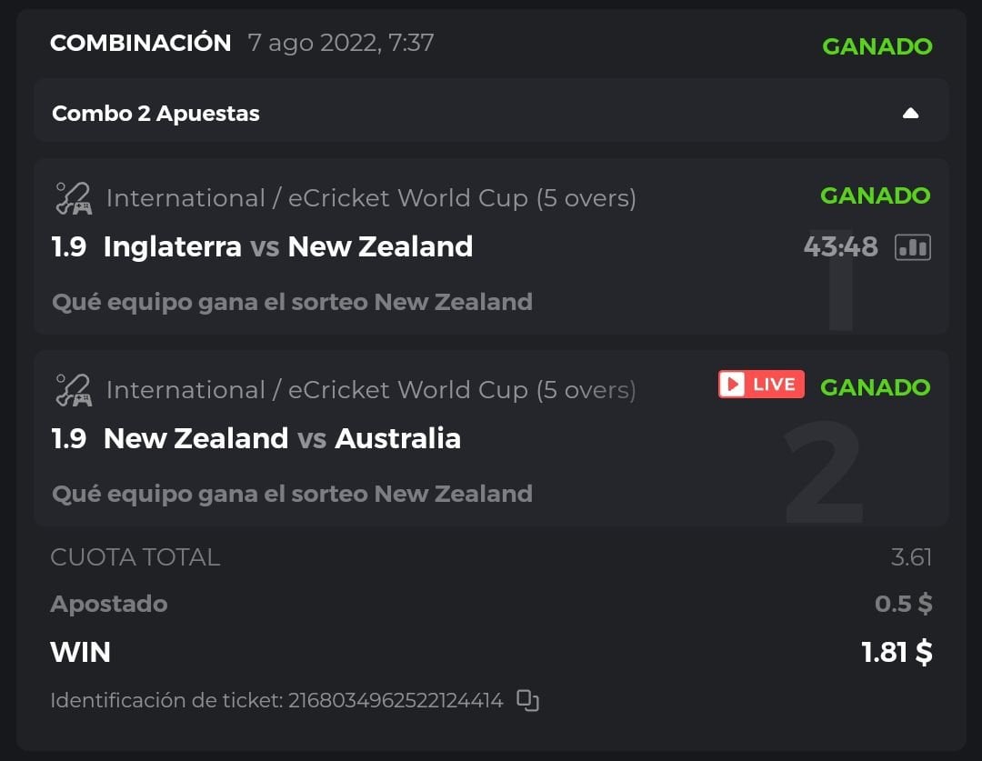Click eCricket icon beside Australia match league
The height and width of the screenshot is (761, 982).
tap(73, 390)
